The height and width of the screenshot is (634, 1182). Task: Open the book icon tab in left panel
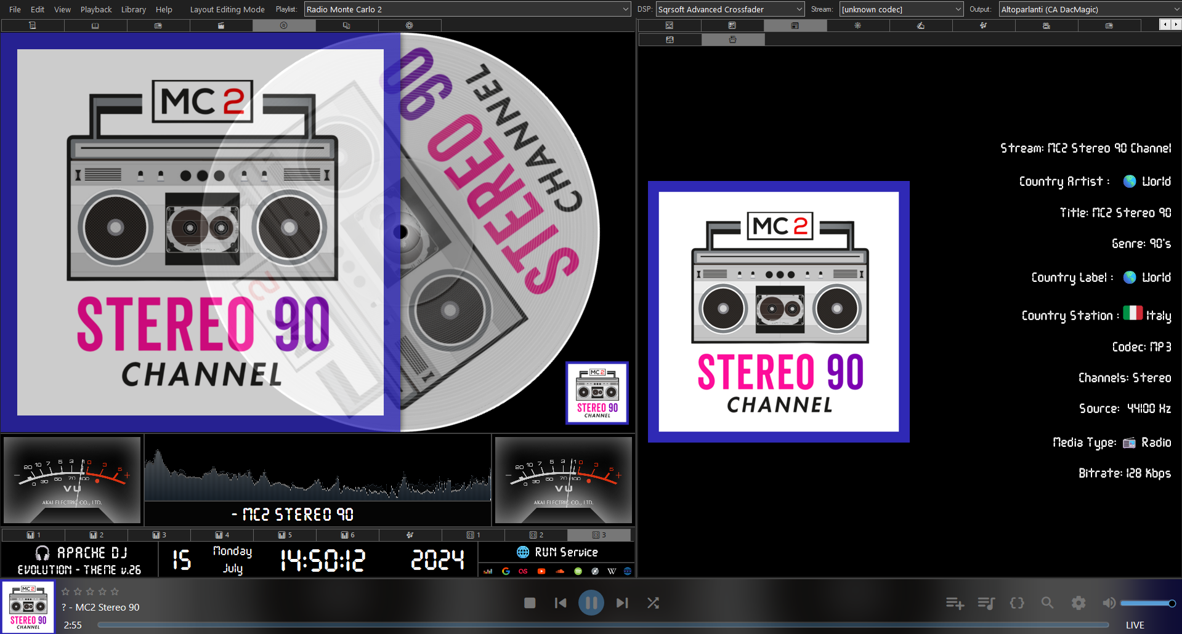tap(95, 25)
